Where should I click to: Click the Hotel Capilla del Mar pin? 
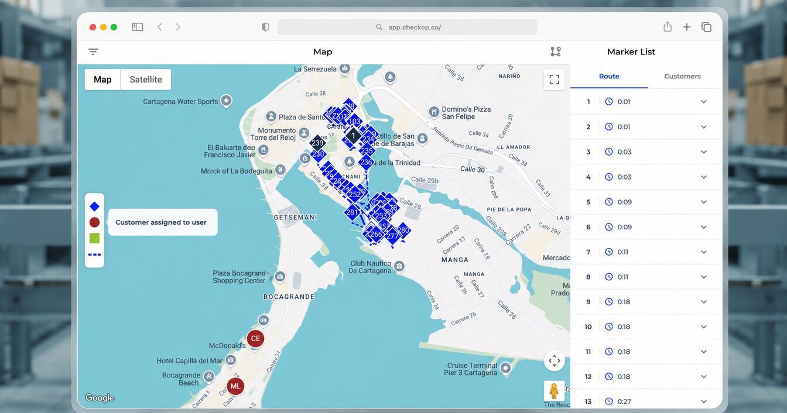[231, 360]
